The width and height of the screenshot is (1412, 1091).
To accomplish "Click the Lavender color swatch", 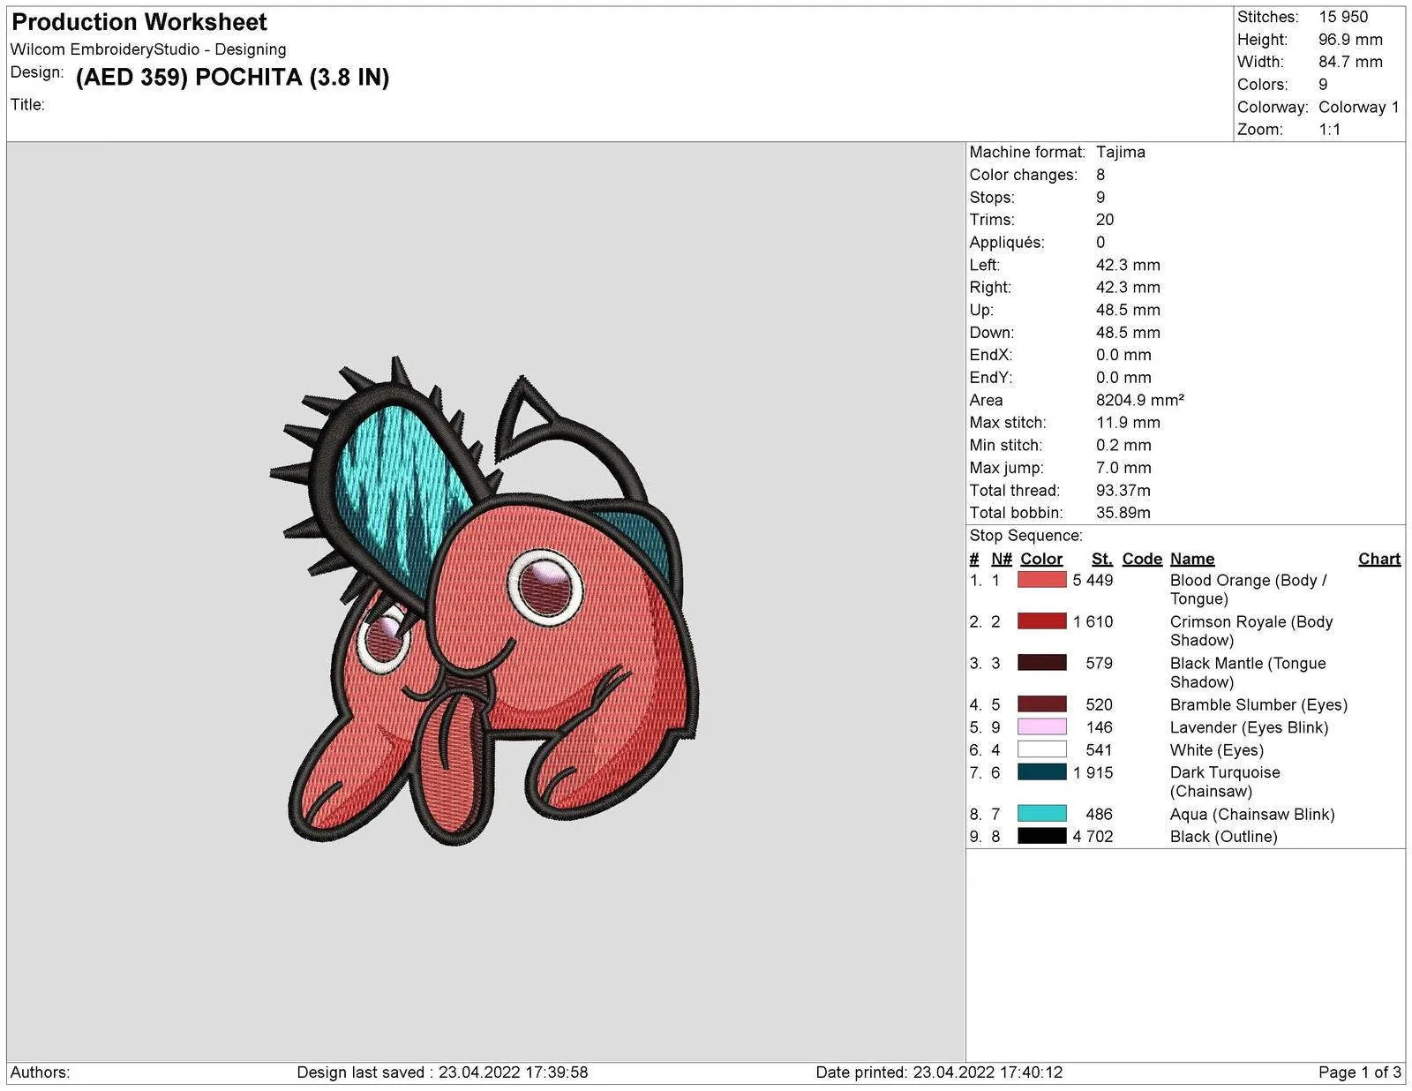I will tap(1041, 727).
